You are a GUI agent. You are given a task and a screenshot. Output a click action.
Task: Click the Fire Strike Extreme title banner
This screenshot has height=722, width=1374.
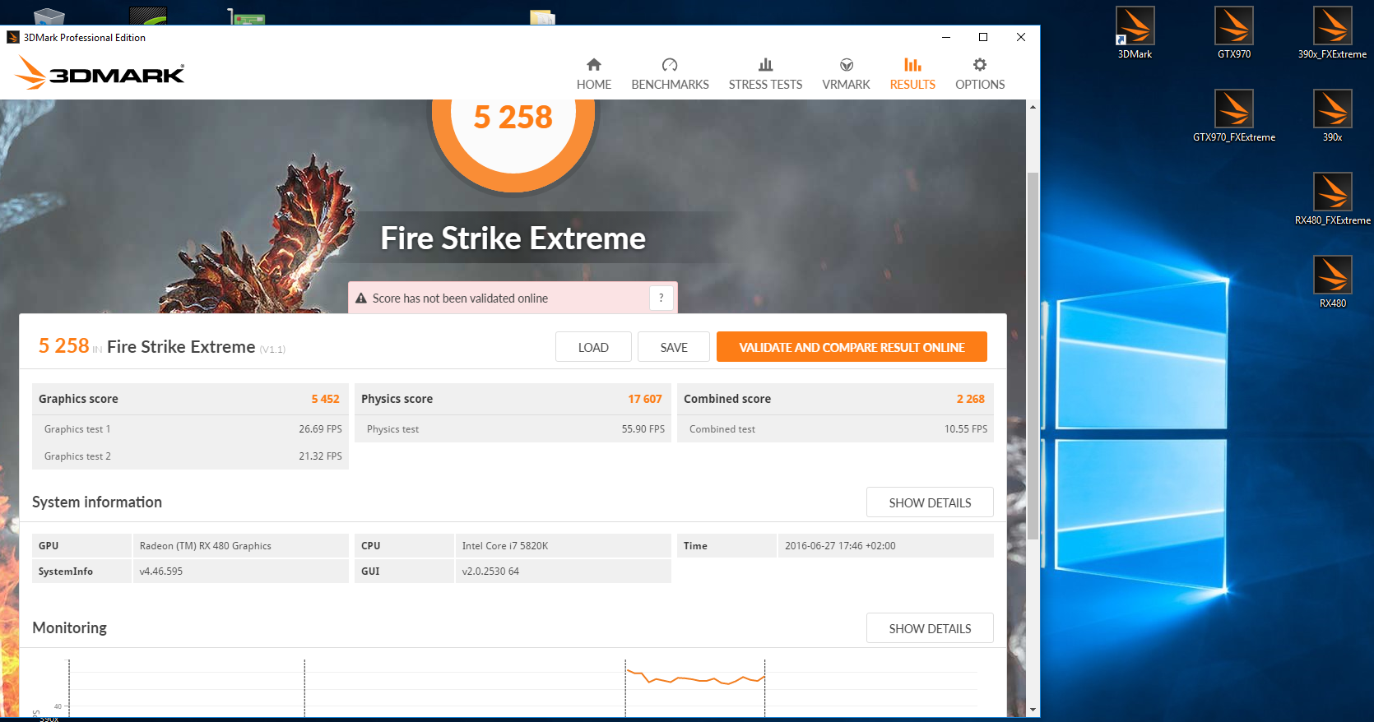[513, 238]
